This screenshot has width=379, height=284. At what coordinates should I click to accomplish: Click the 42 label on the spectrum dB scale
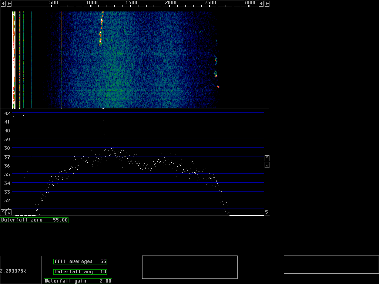pos(7,113)
